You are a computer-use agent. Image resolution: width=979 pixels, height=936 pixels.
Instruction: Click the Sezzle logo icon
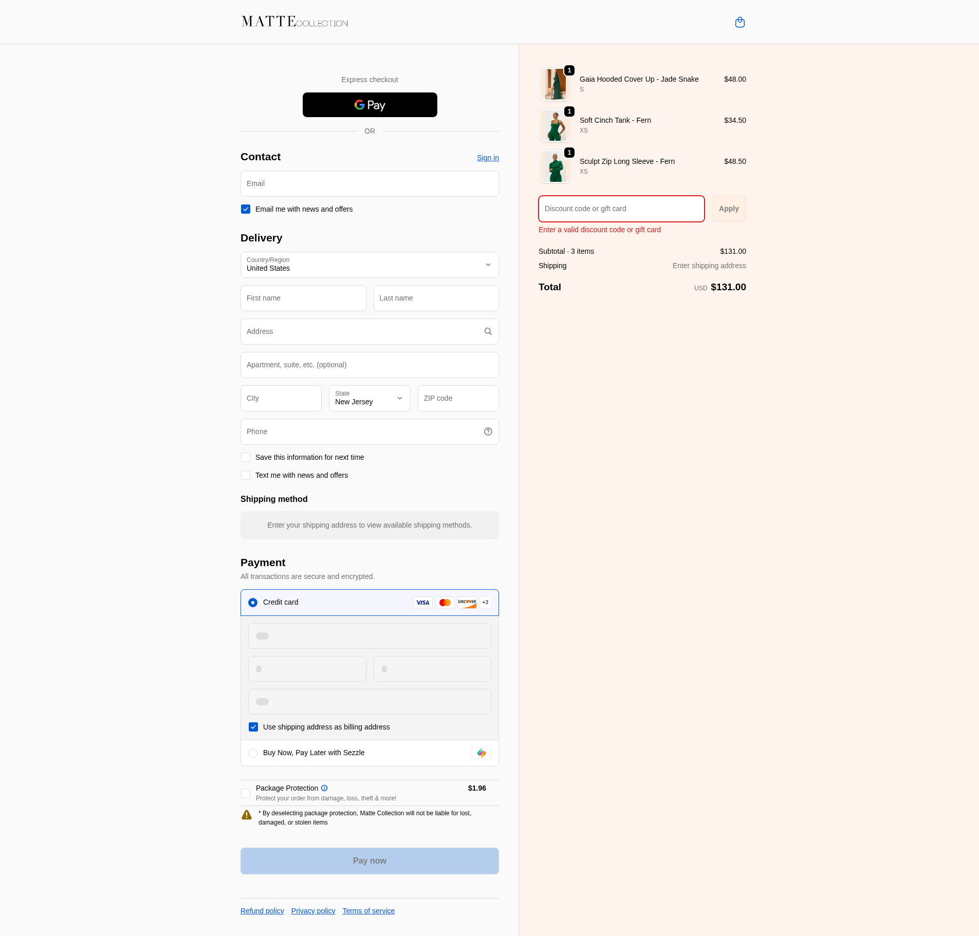[481, 753]
